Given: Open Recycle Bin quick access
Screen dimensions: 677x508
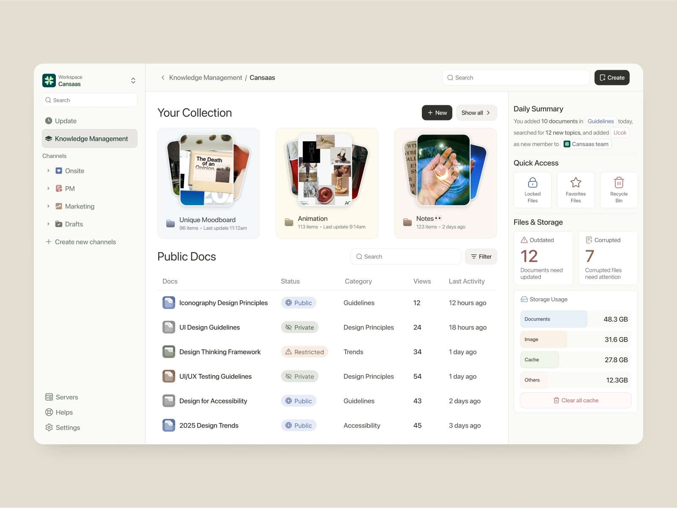Looking at the screenshot, I should [619, 190].
